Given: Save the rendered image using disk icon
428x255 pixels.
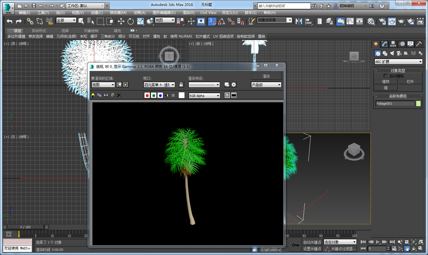Looking at the screenshot, I should tap(93, 95).
